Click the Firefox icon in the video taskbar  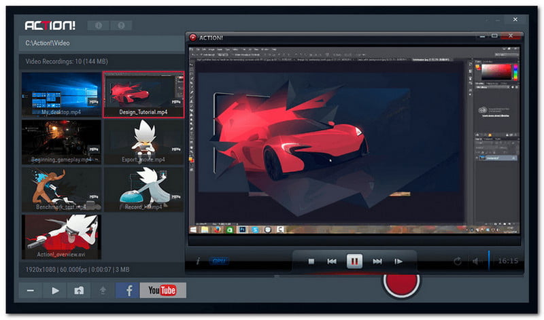click(x=218, y=230)
